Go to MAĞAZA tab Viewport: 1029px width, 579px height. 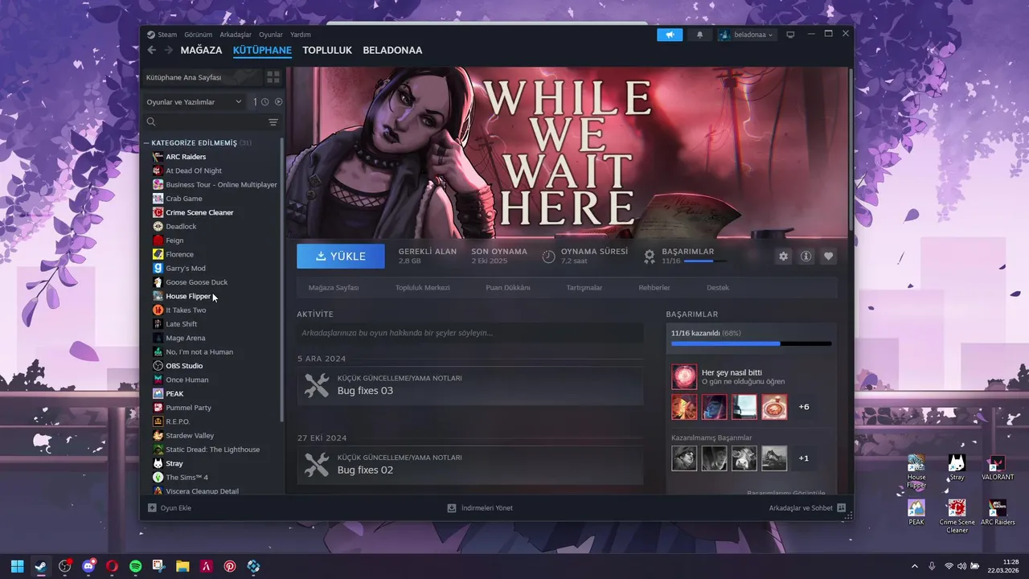click(201, 50)
